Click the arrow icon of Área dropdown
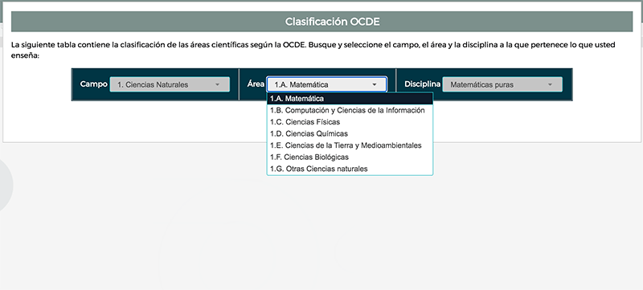This screenshot has height=290, width=643. pyautogui.click(x=374, y=85)
